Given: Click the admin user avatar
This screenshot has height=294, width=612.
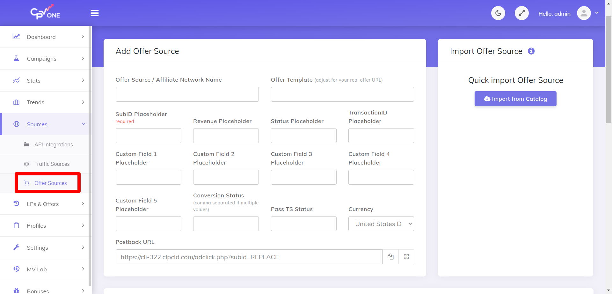Looking at the screenshot, I should (x=584, y=13).
